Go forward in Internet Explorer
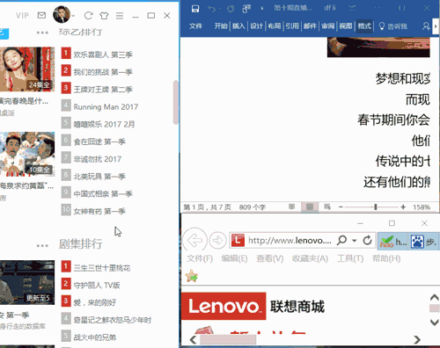Viewport: 440px width, 348px height. pos(217,240)
